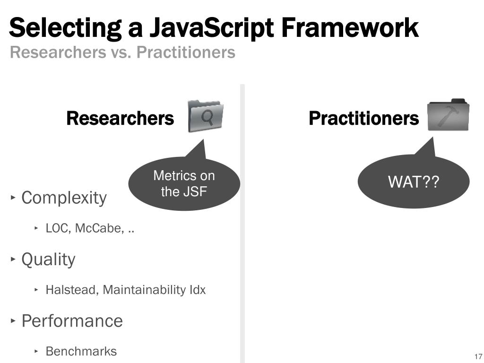The image size is (484, 363).
Task: Select the Practitioners heading text
Action: point(363,118)
